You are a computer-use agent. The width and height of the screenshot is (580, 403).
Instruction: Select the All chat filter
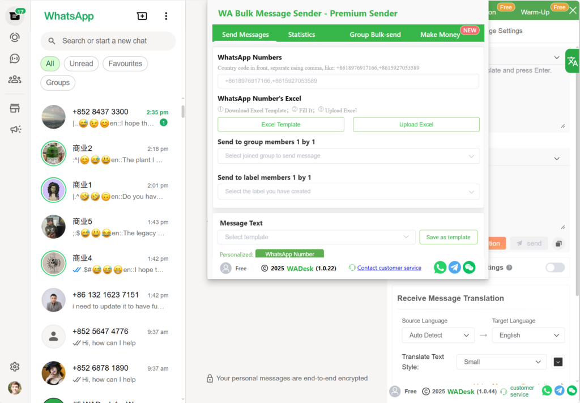[x=50, y=63]
